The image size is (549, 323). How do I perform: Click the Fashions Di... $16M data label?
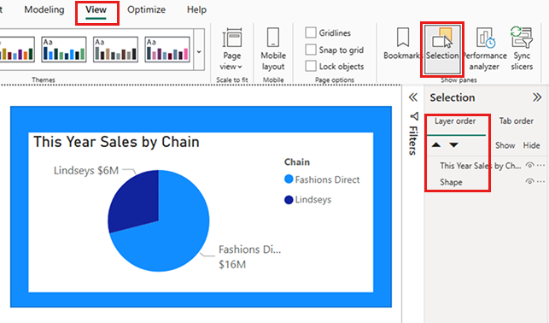249,257
